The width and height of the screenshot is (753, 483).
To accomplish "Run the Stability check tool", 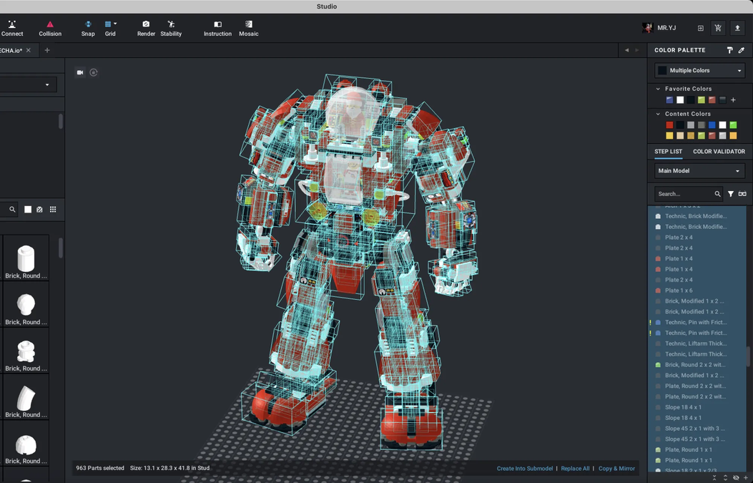I will (x=171, y=28).
